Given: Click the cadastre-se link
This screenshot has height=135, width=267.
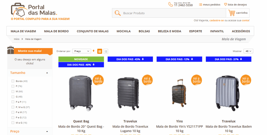Looking at the screenshot, I should click(217, 20).
